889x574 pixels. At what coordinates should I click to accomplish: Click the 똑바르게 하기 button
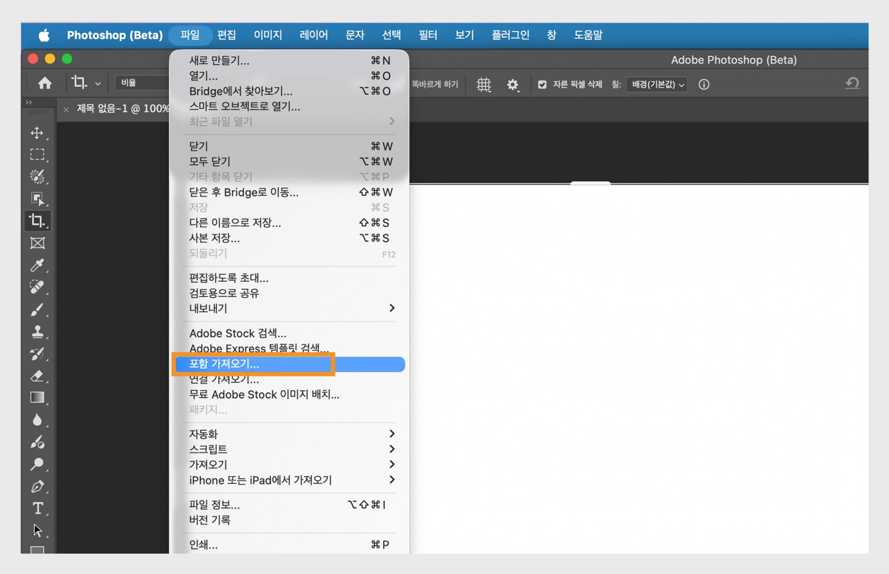click(x=434, y=84)
